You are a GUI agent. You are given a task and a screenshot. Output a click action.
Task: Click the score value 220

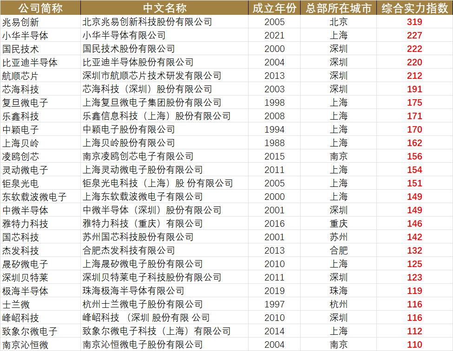pos(414,62)
